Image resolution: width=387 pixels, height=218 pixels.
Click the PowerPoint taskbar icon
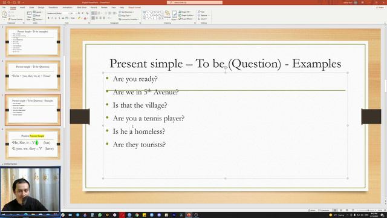(189, 215)
